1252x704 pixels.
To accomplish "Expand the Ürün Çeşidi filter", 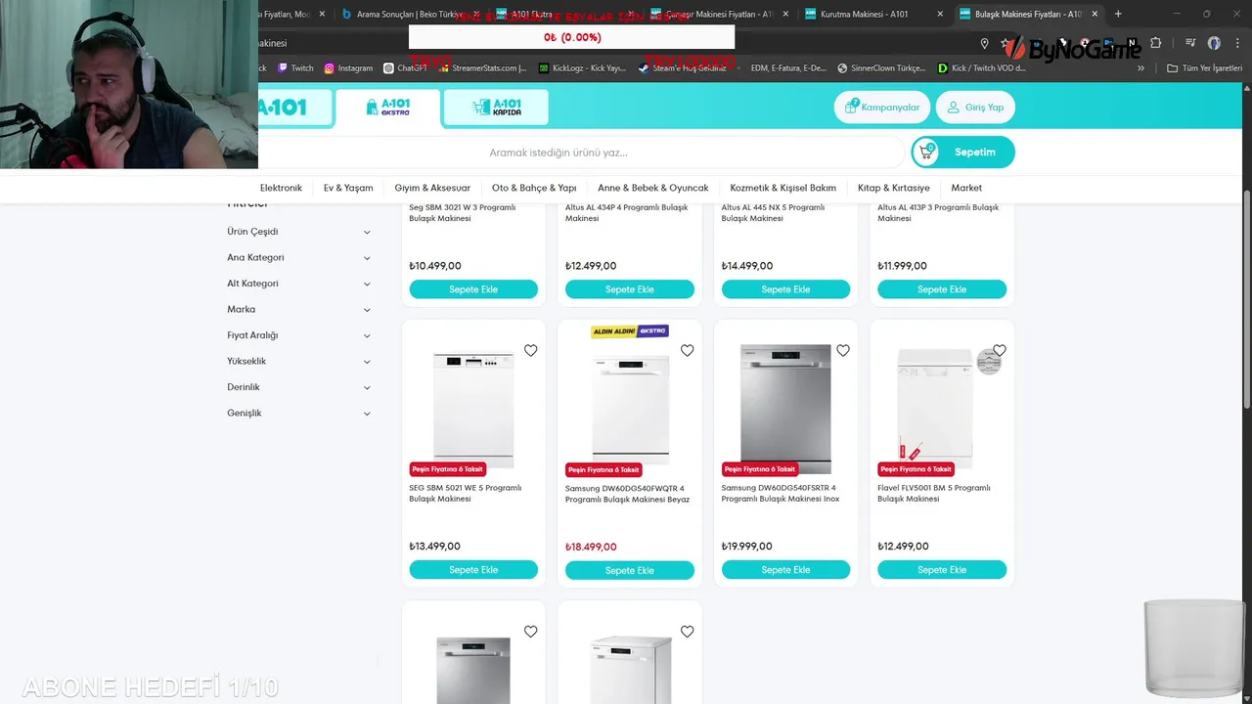I will [299, 232].
